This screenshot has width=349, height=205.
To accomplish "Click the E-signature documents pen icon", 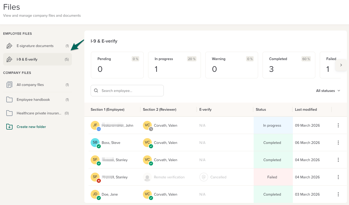I will click(x=9, y=46).
